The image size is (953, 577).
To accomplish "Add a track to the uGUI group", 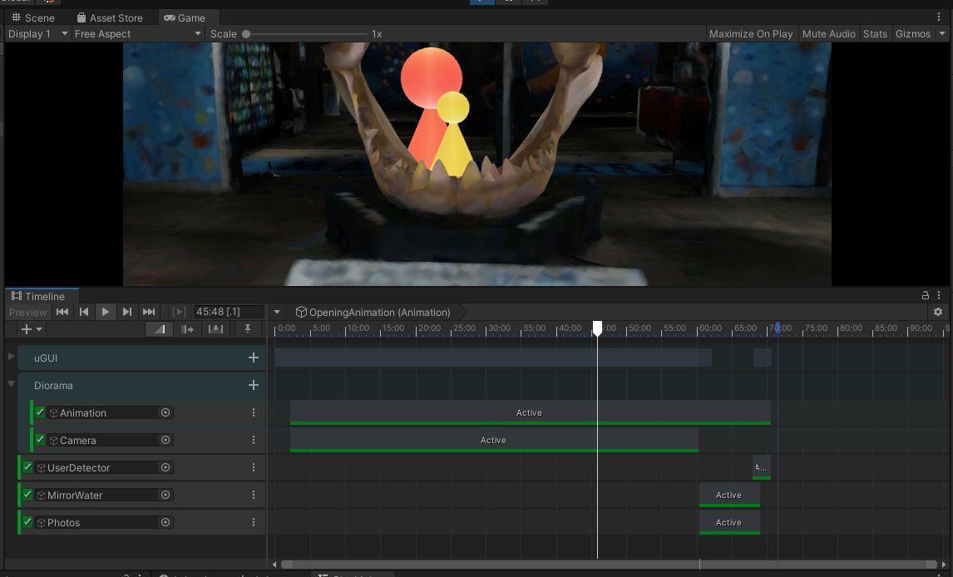I will coord(254,358).
